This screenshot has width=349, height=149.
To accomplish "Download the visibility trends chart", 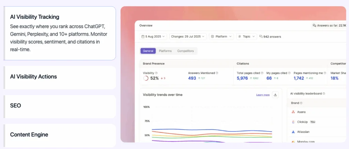I will pyautogui.click(x=276, y=95).
